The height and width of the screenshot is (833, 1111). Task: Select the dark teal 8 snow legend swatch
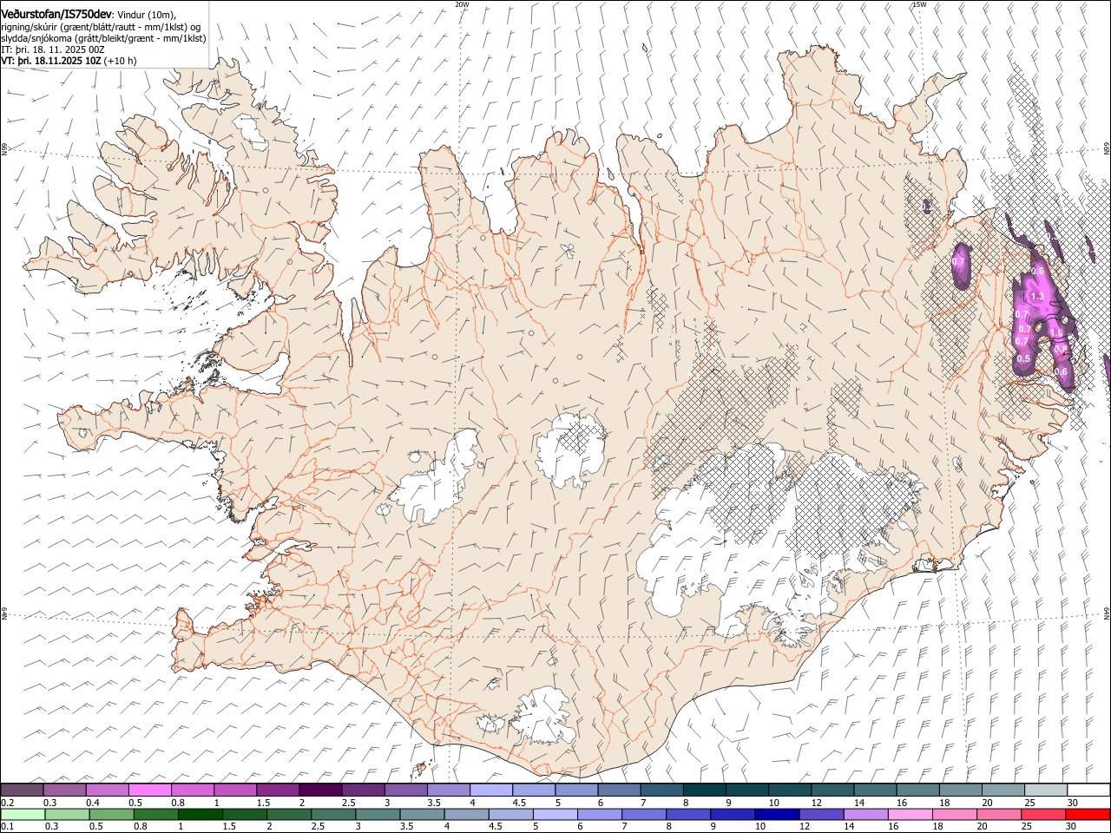click(705, 790)
